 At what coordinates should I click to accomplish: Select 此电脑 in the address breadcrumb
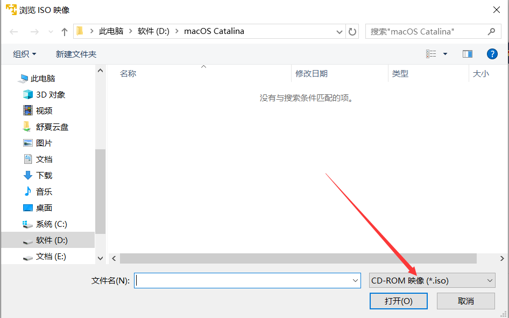pyautogui.click(x=111, y=31)
